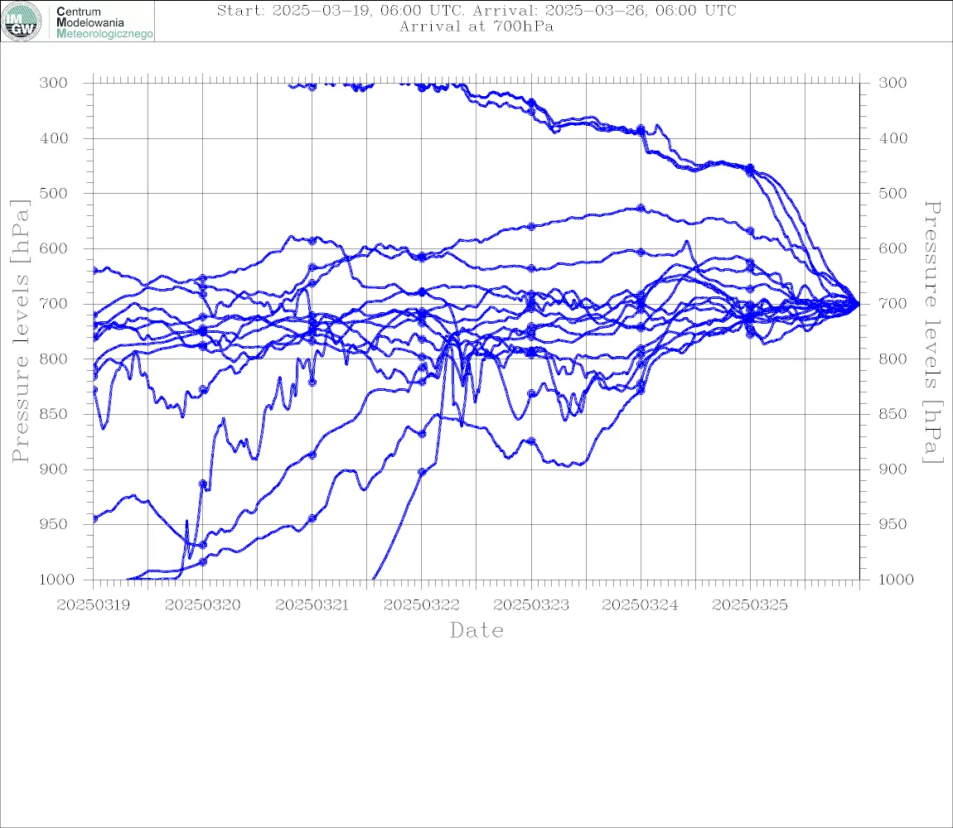Click the 20250323 date label
953x828 pixels.
(531, 605)
